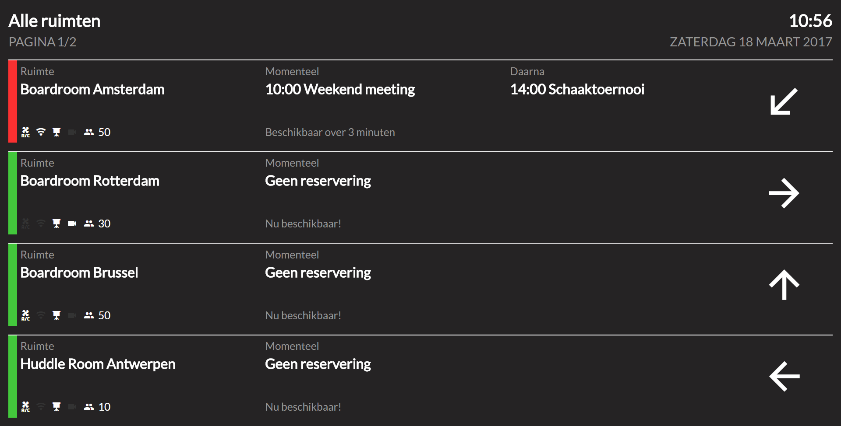
Task: Click the 10:56 clock display
Action: (810, 21)
